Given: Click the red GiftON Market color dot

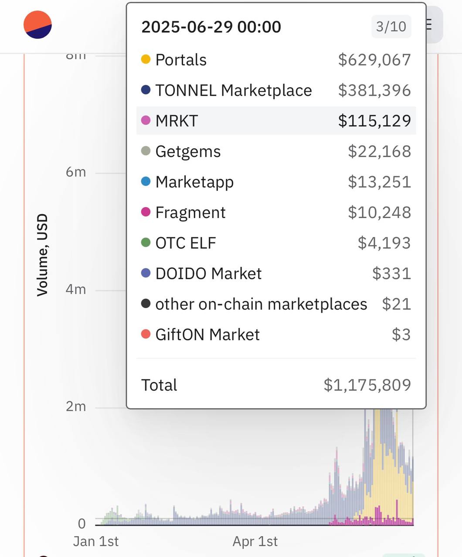Looking at the screenshot, I should 146,334.
